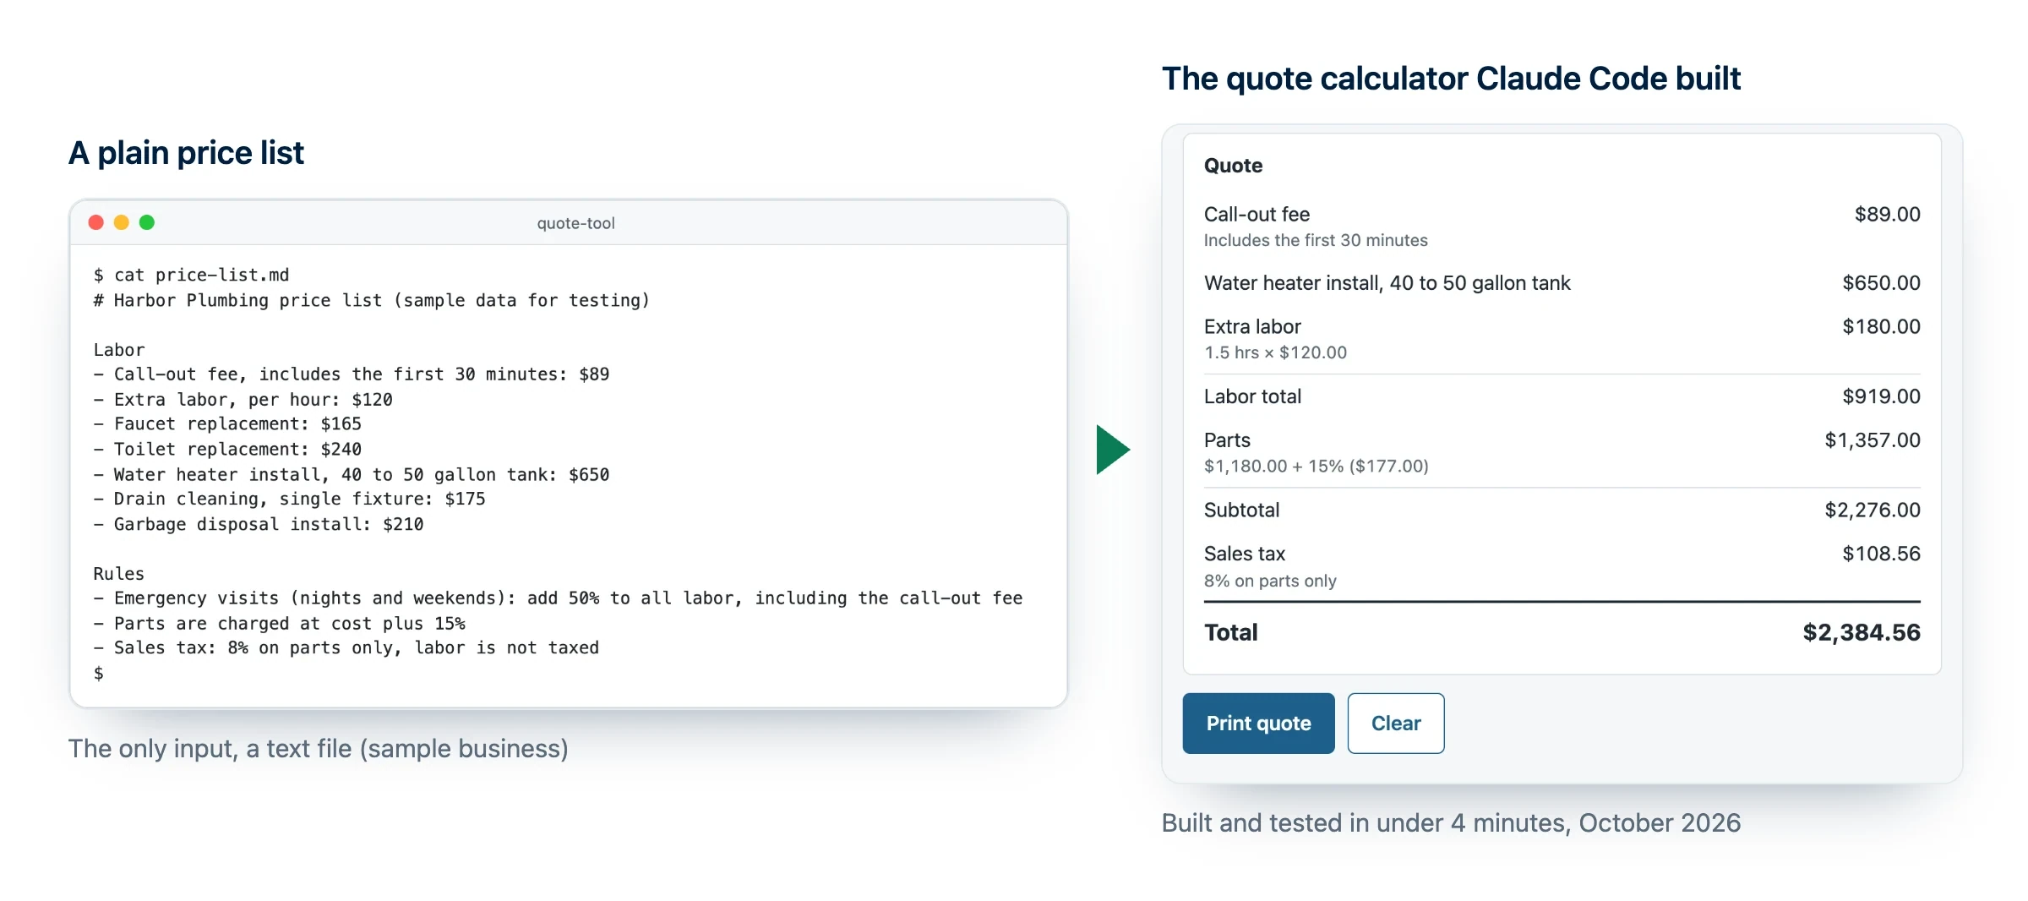Click the $89.00 amount
Viewport: 2028px width, 901px height.
point(1887,215)
